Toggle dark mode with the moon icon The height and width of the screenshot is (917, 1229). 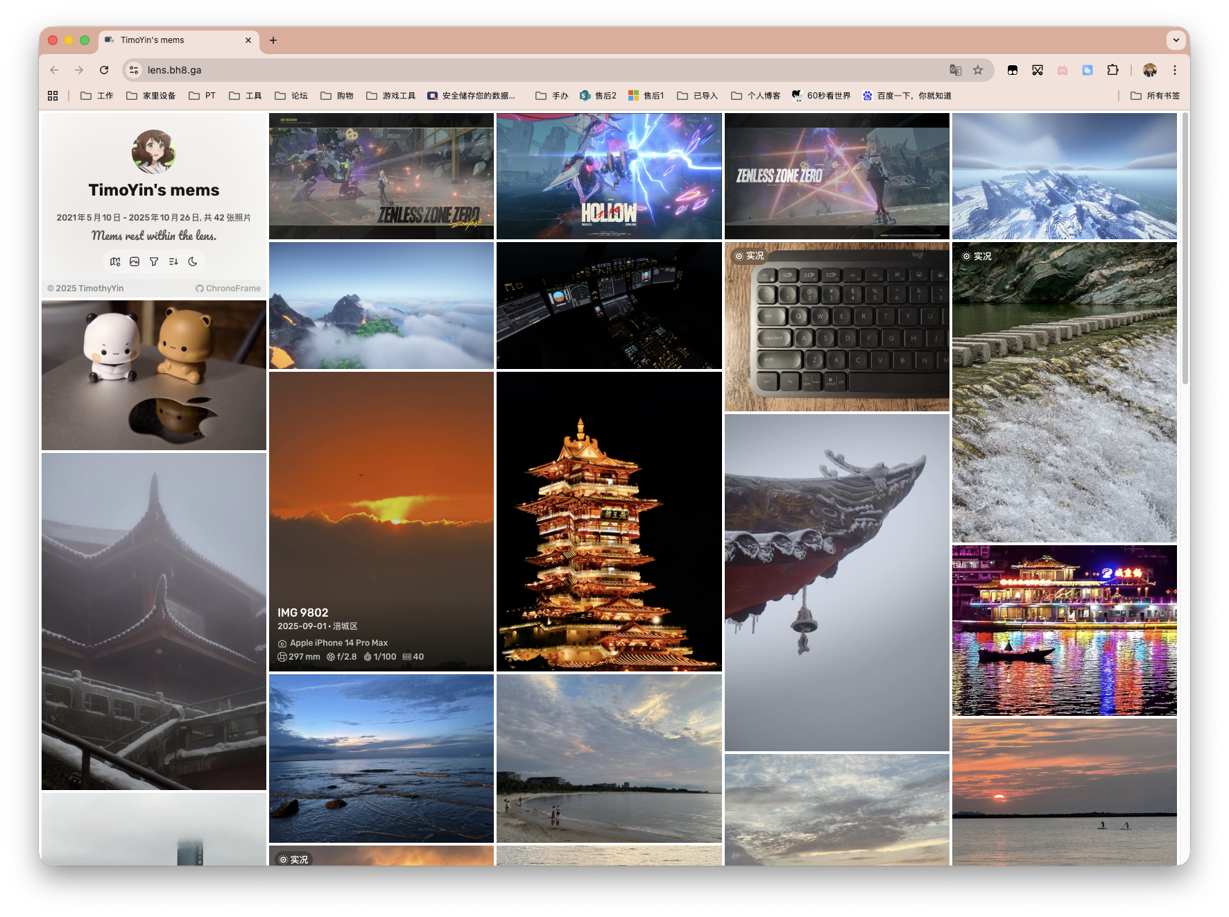(193, 262)
